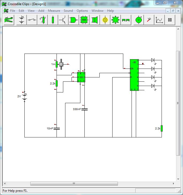Click the vertical scrollbar thumb
The image size is (183, 195).
178,103
